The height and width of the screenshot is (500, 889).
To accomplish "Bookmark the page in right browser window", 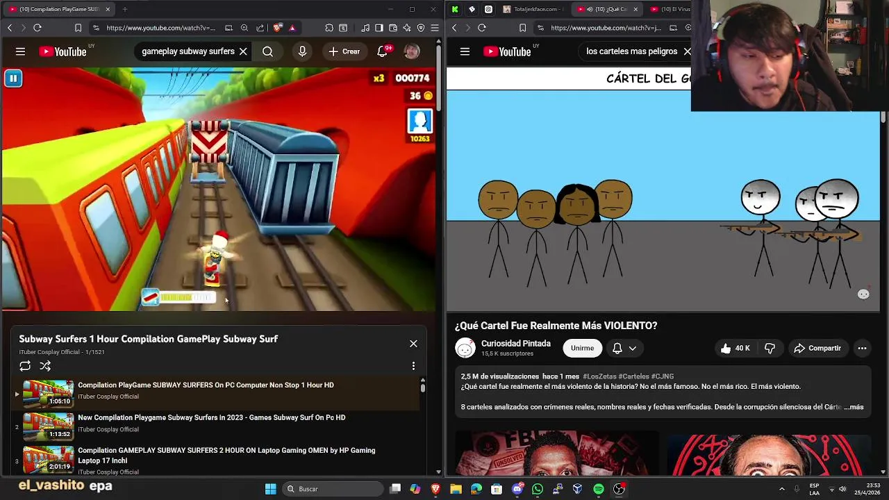I will 522,28.
